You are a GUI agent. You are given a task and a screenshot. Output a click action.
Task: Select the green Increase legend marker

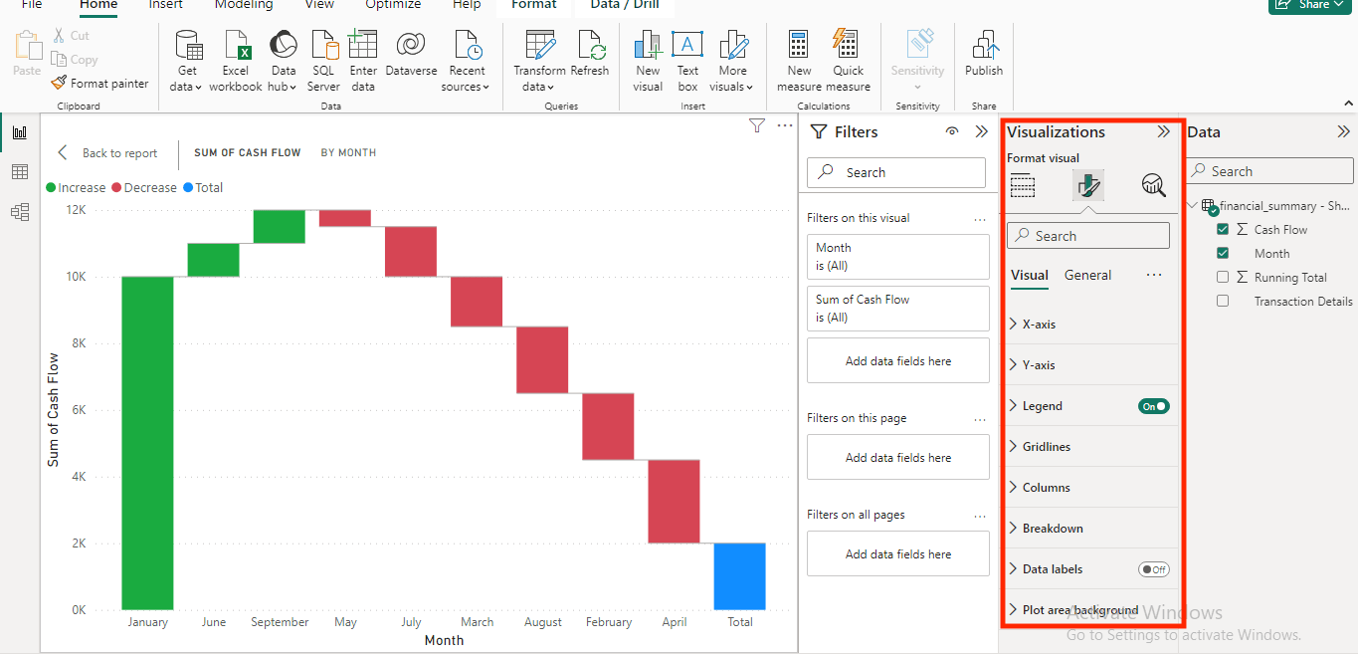[x=51, y=187]
